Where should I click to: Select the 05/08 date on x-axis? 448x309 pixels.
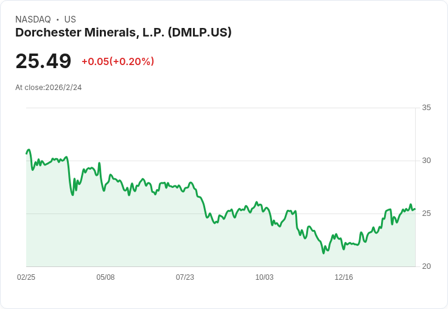click(x=105, y=277)
